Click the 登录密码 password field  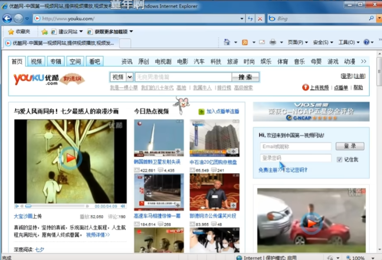tap(296, 158)
